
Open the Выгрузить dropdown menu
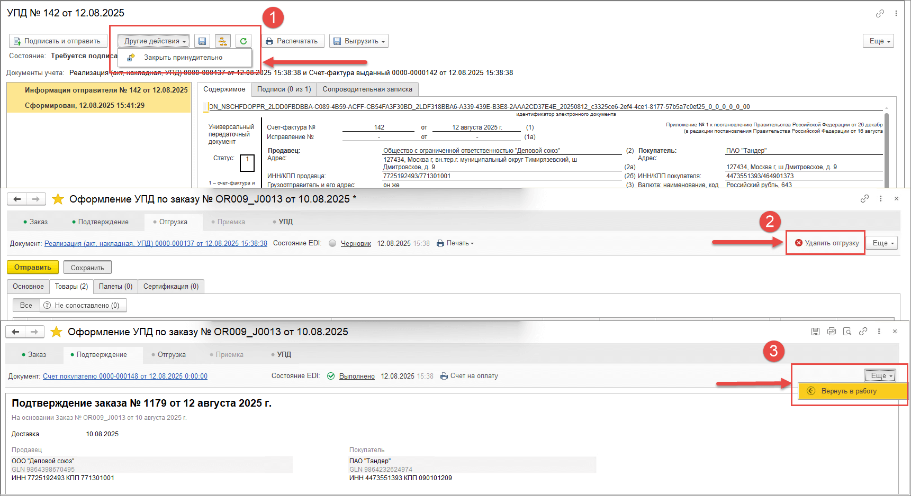tap(358, 41)
